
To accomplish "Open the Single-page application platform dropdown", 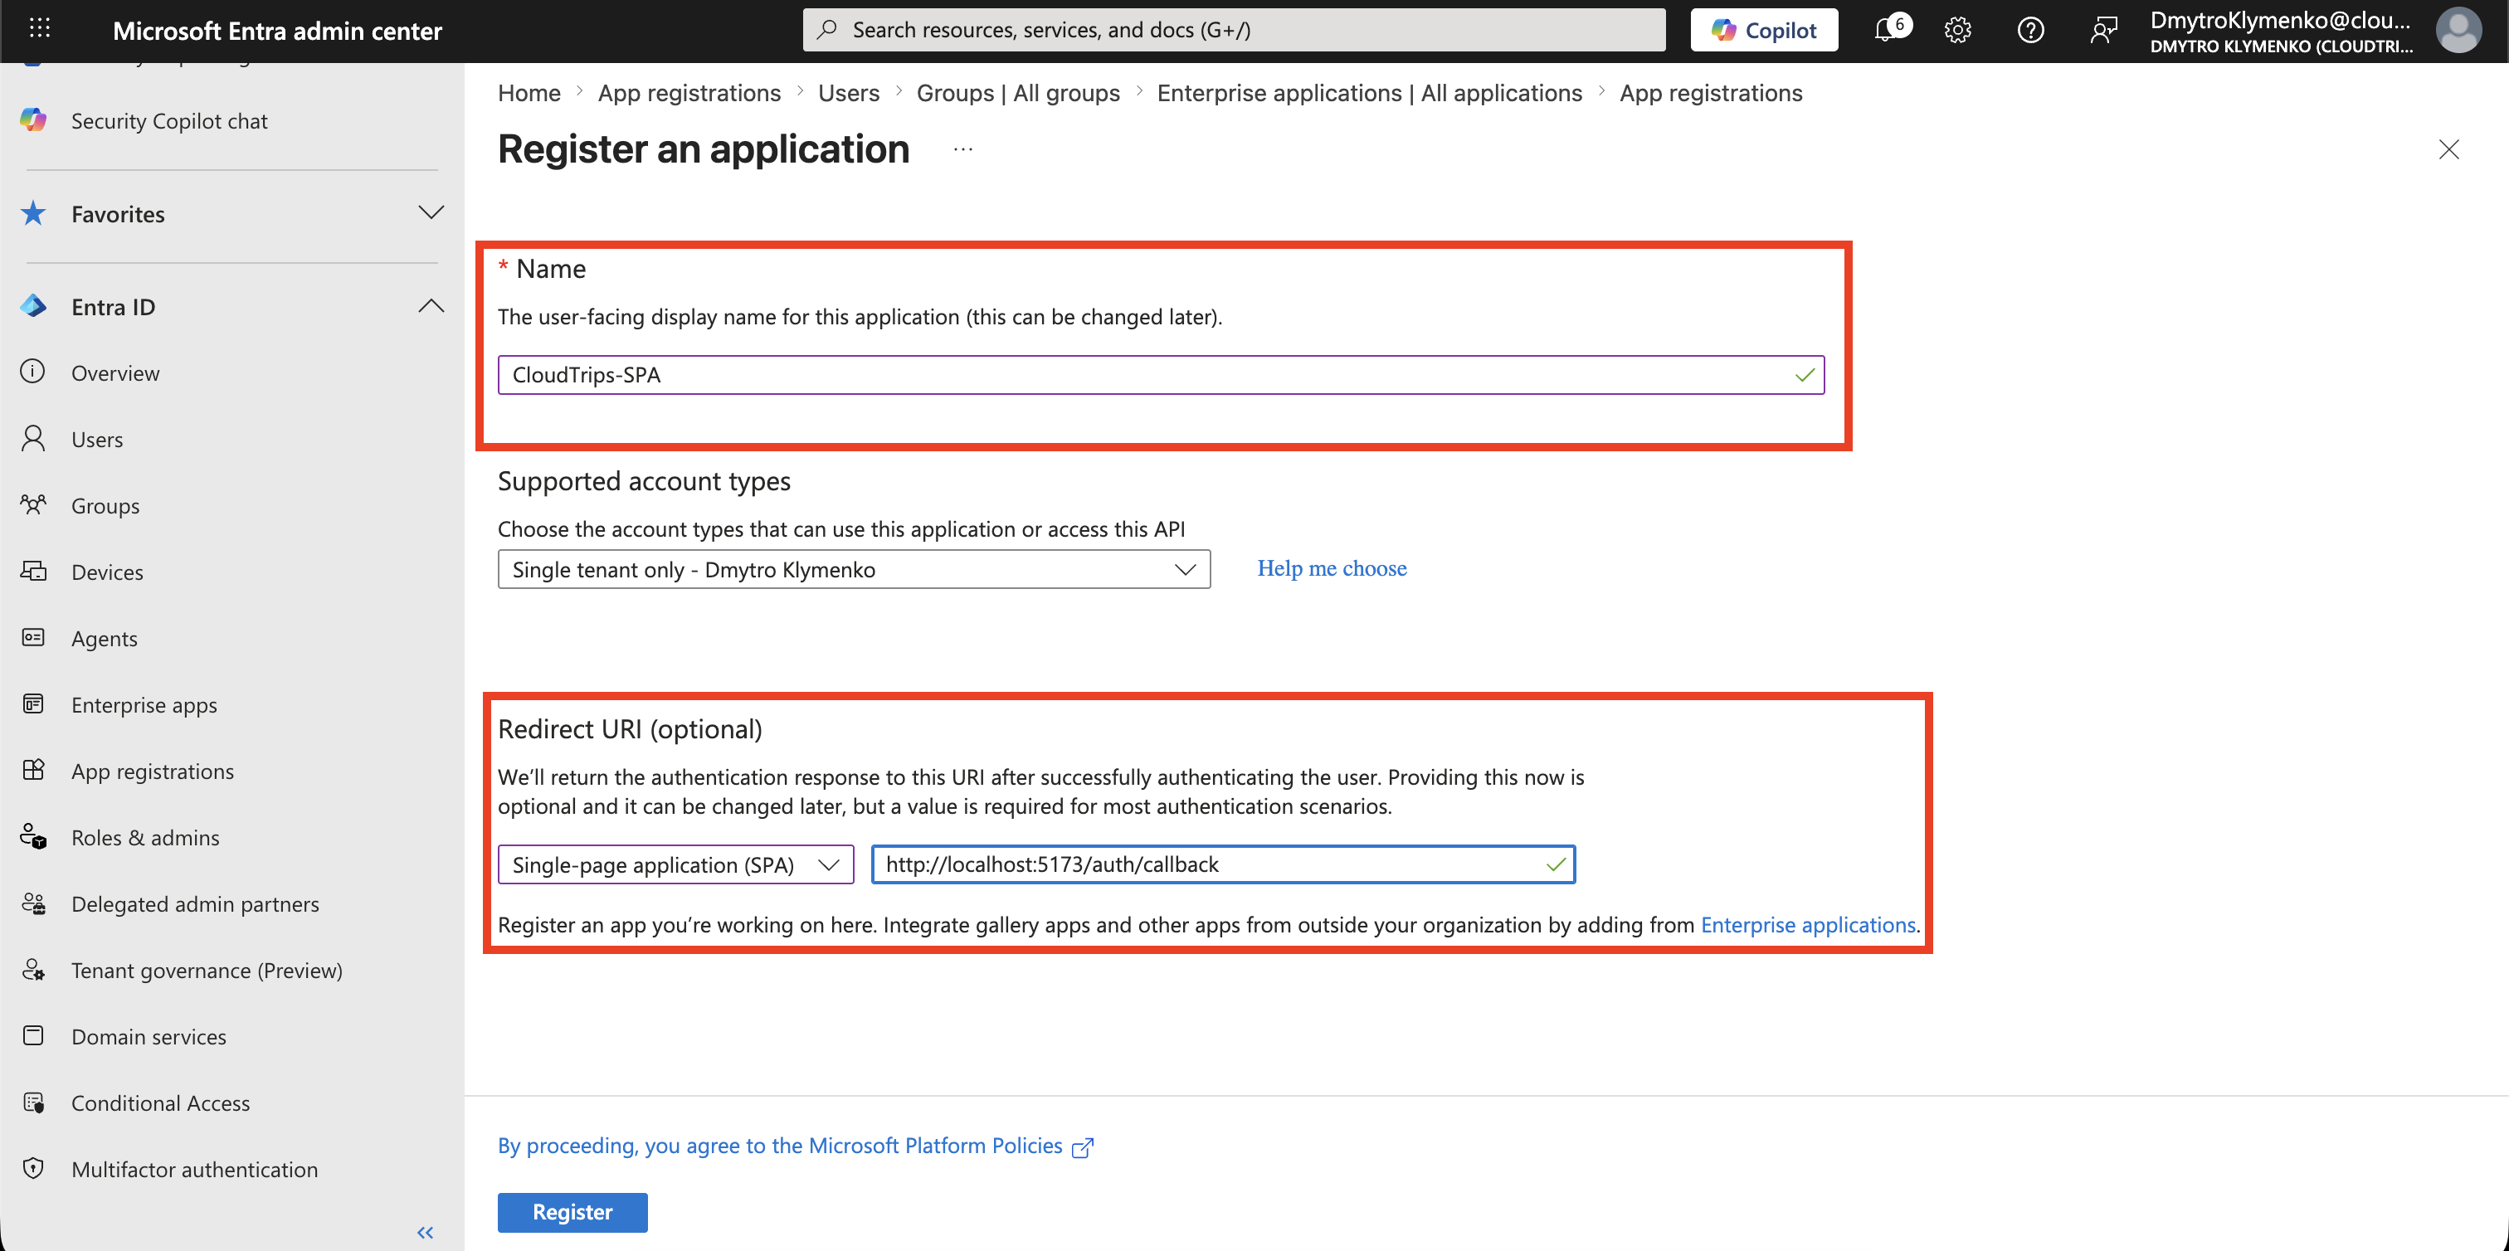I will point(676,864).
